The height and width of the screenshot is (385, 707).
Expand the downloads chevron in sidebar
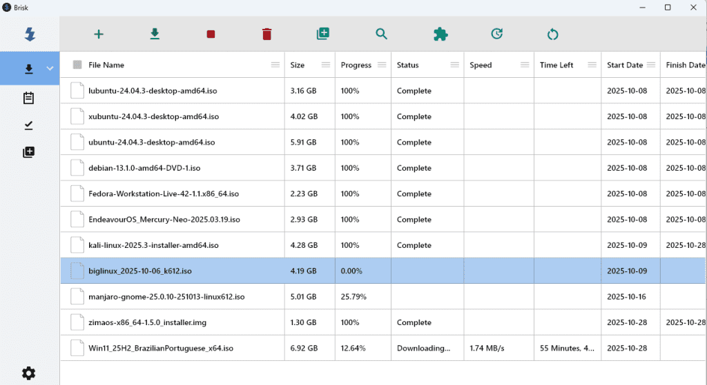coord(50,69)
